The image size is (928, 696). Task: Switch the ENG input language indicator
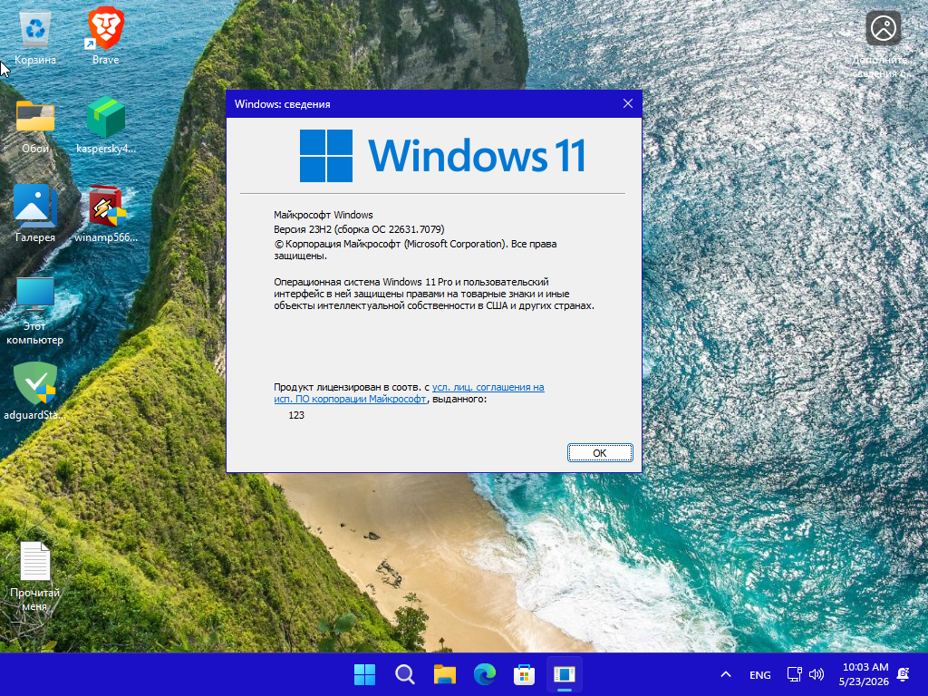pyautogui.click(x=760, y=674)
